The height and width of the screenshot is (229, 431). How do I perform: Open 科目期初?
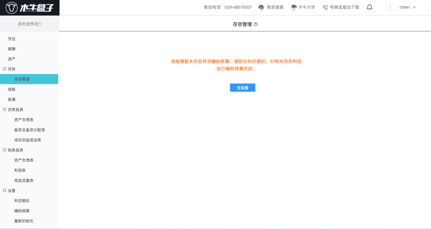[22, 201]
